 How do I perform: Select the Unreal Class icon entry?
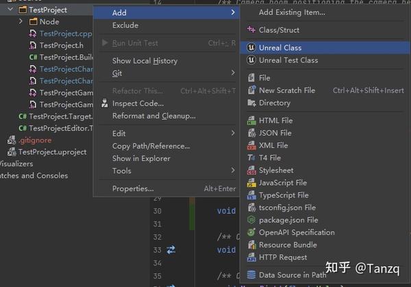pyautogui.click(x=251, y=48)
